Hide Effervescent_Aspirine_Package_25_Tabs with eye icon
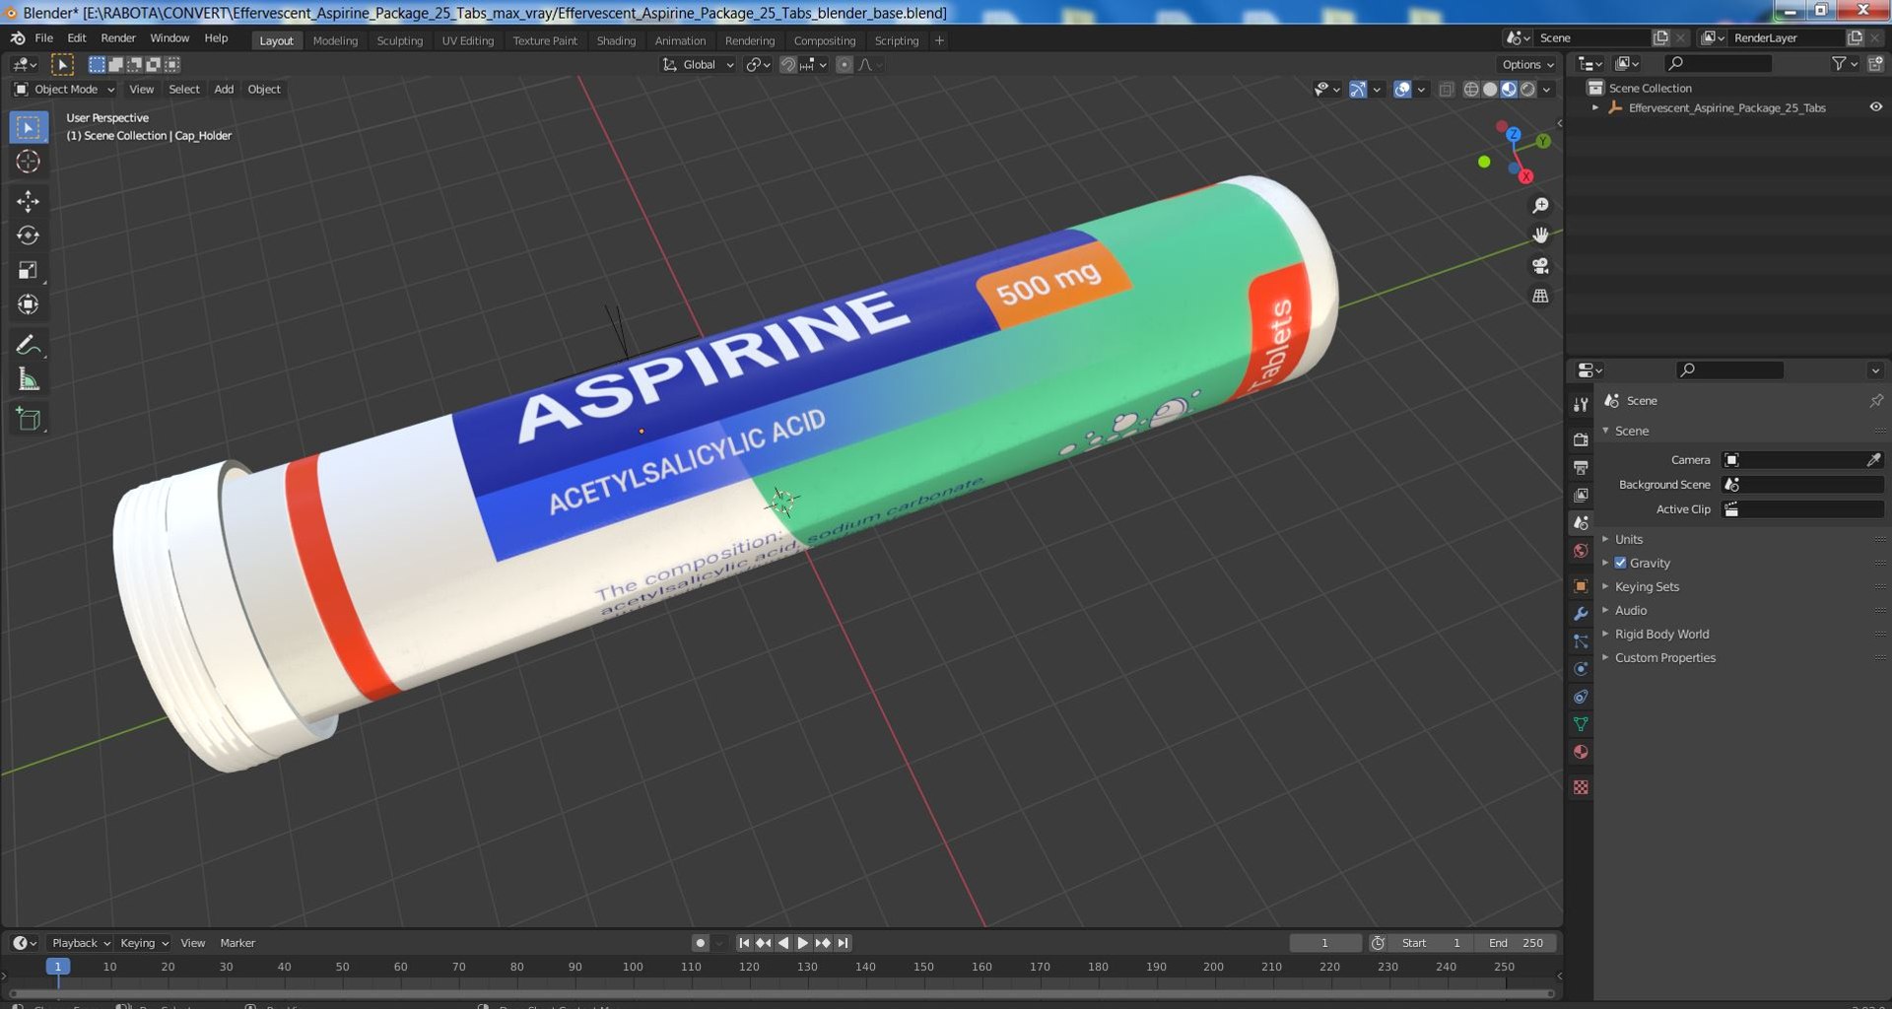 pos(1875,107)
